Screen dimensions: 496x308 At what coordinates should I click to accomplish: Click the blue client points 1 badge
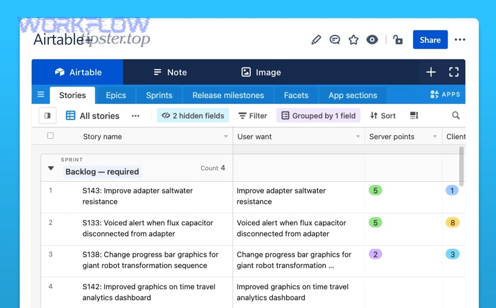pos(452,191)
